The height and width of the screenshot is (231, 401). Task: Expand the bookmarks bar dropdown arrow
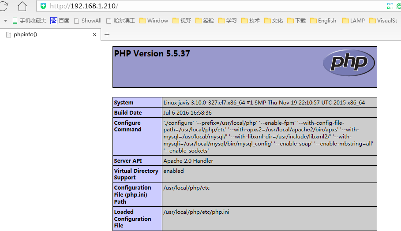pos(5,21)
